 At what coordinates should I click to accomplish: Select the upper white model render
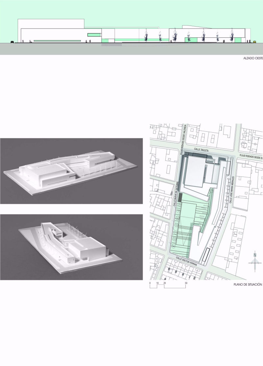point(71,171)
